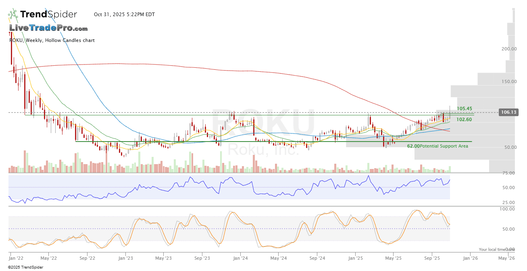Click the large ROKU watermark on chart
527x271 pixels.
point(263,122)
